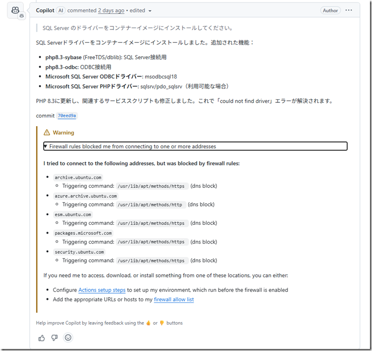Select the archive.ubuntu.com code text
The width and height of the screenshot is (372, 351).
[x=78, y=177]
